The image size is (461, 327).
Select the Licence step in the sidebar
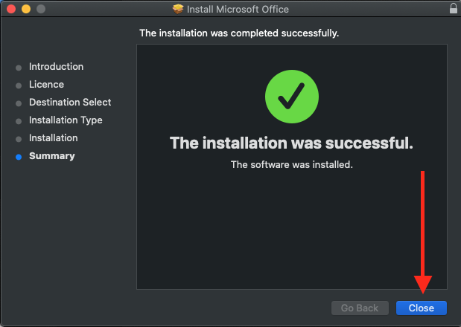(46, 85)
